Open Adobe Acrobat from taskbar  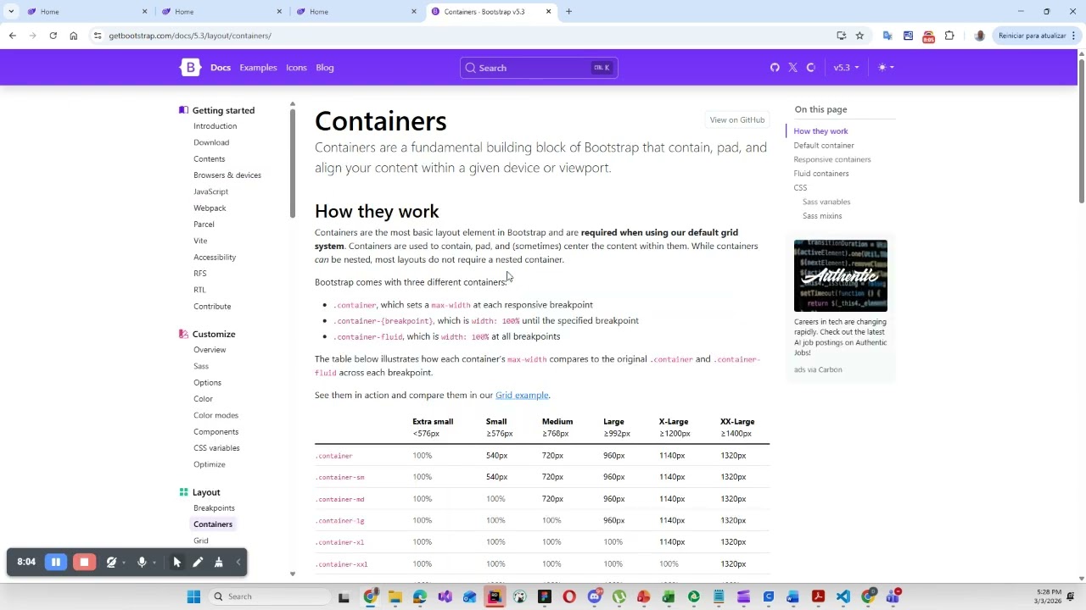coord(818,597)
